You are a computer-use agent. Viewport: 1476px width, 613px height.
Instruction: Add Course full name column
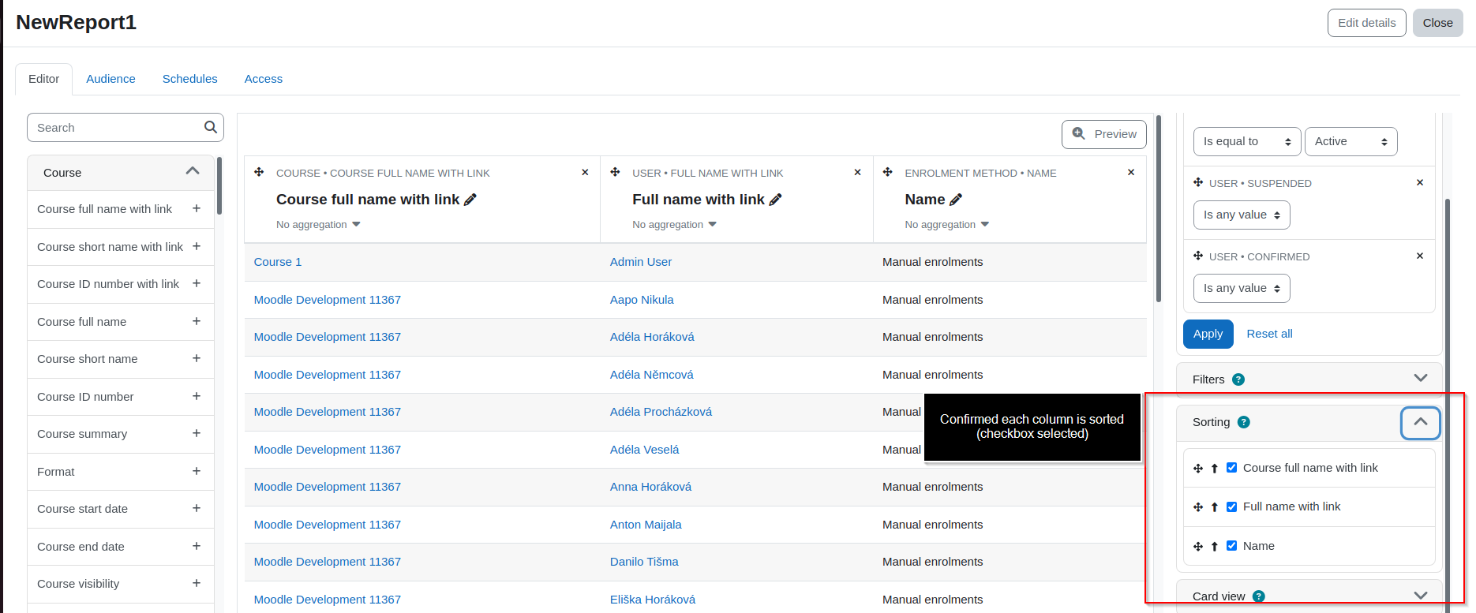point(197,321)
